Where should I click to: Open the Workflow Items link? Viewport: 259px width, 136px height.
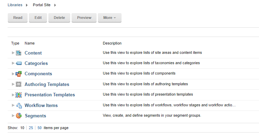point(41,105)
